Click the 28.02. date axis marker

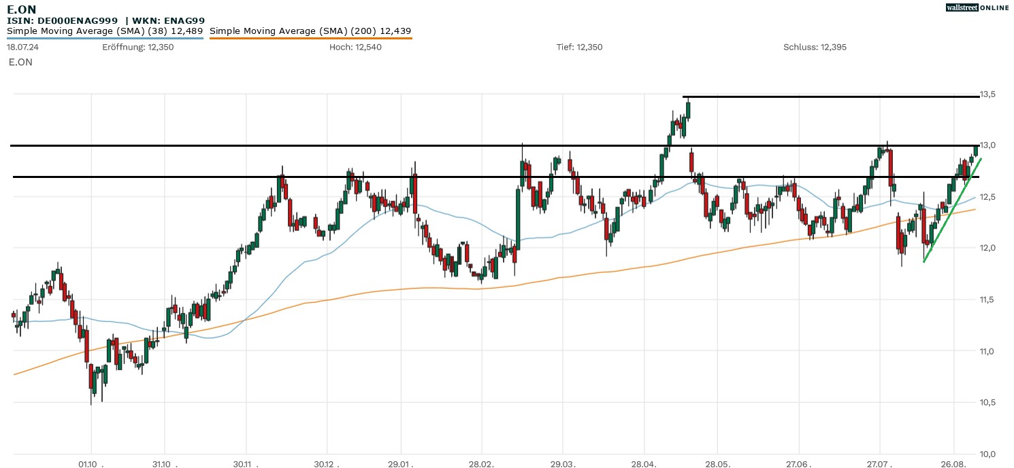(481, 464)
